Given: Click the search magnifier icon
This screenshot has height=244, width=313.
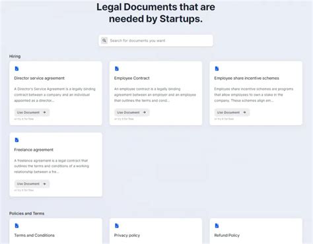Looking at the screenshot, I should pos(104,40).
